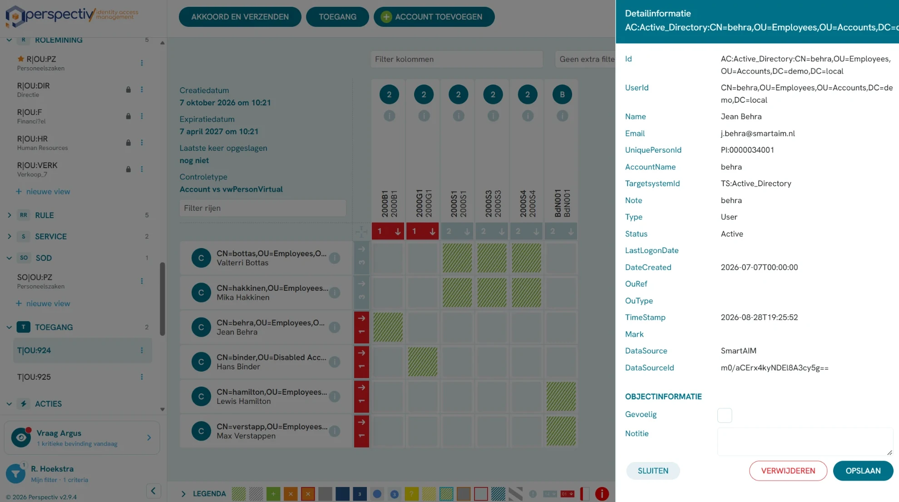Click the yellow question mark legend swatch

(411, 494)
